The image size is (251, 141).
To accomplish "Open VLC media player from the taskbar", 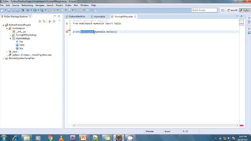I will coord(61,138).
